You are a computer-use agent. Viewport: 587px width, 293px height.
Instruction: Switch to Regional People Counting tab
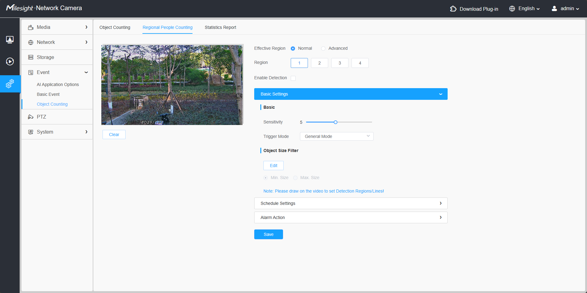(x=168, y=27)
